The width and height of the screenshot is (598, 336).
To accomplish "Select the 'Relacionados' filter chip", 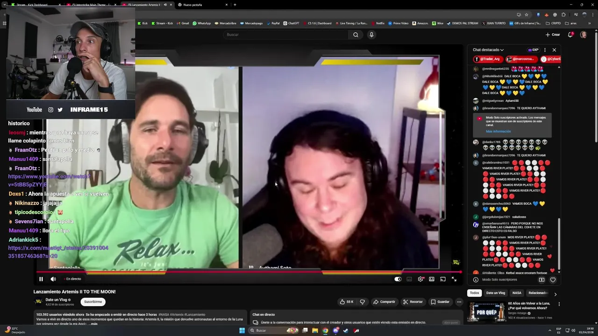I will (x=538, y=293).
